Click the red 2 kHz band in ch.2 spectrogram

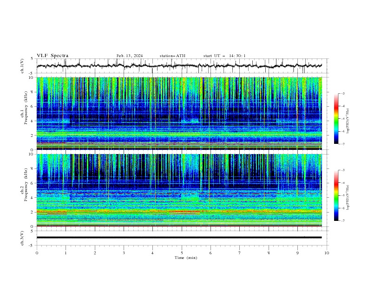tap(179, 212)
